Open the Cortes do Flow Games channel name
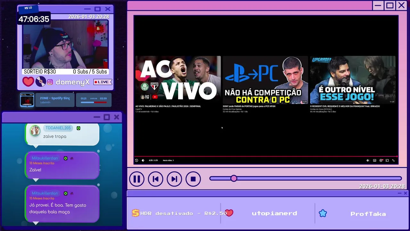The image size is (410, 231). [x=232, y=109]
